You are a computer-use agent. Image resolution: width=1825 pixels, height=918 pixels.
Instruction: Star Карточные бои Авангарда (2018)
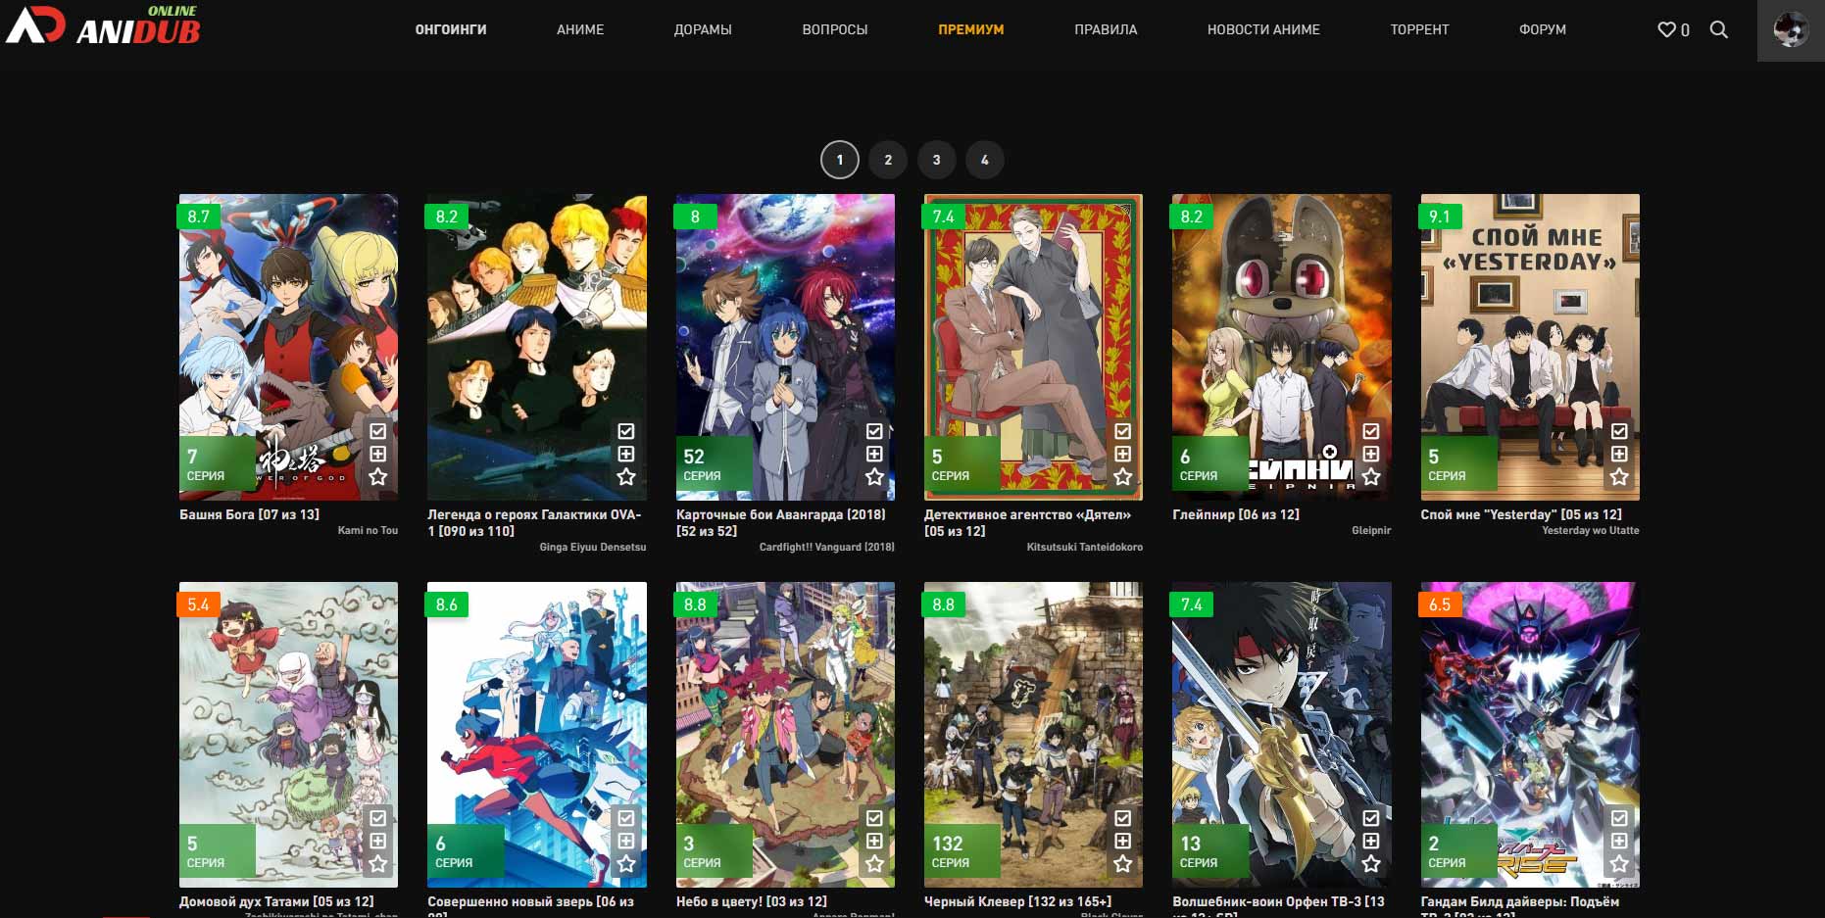point(875,477)
